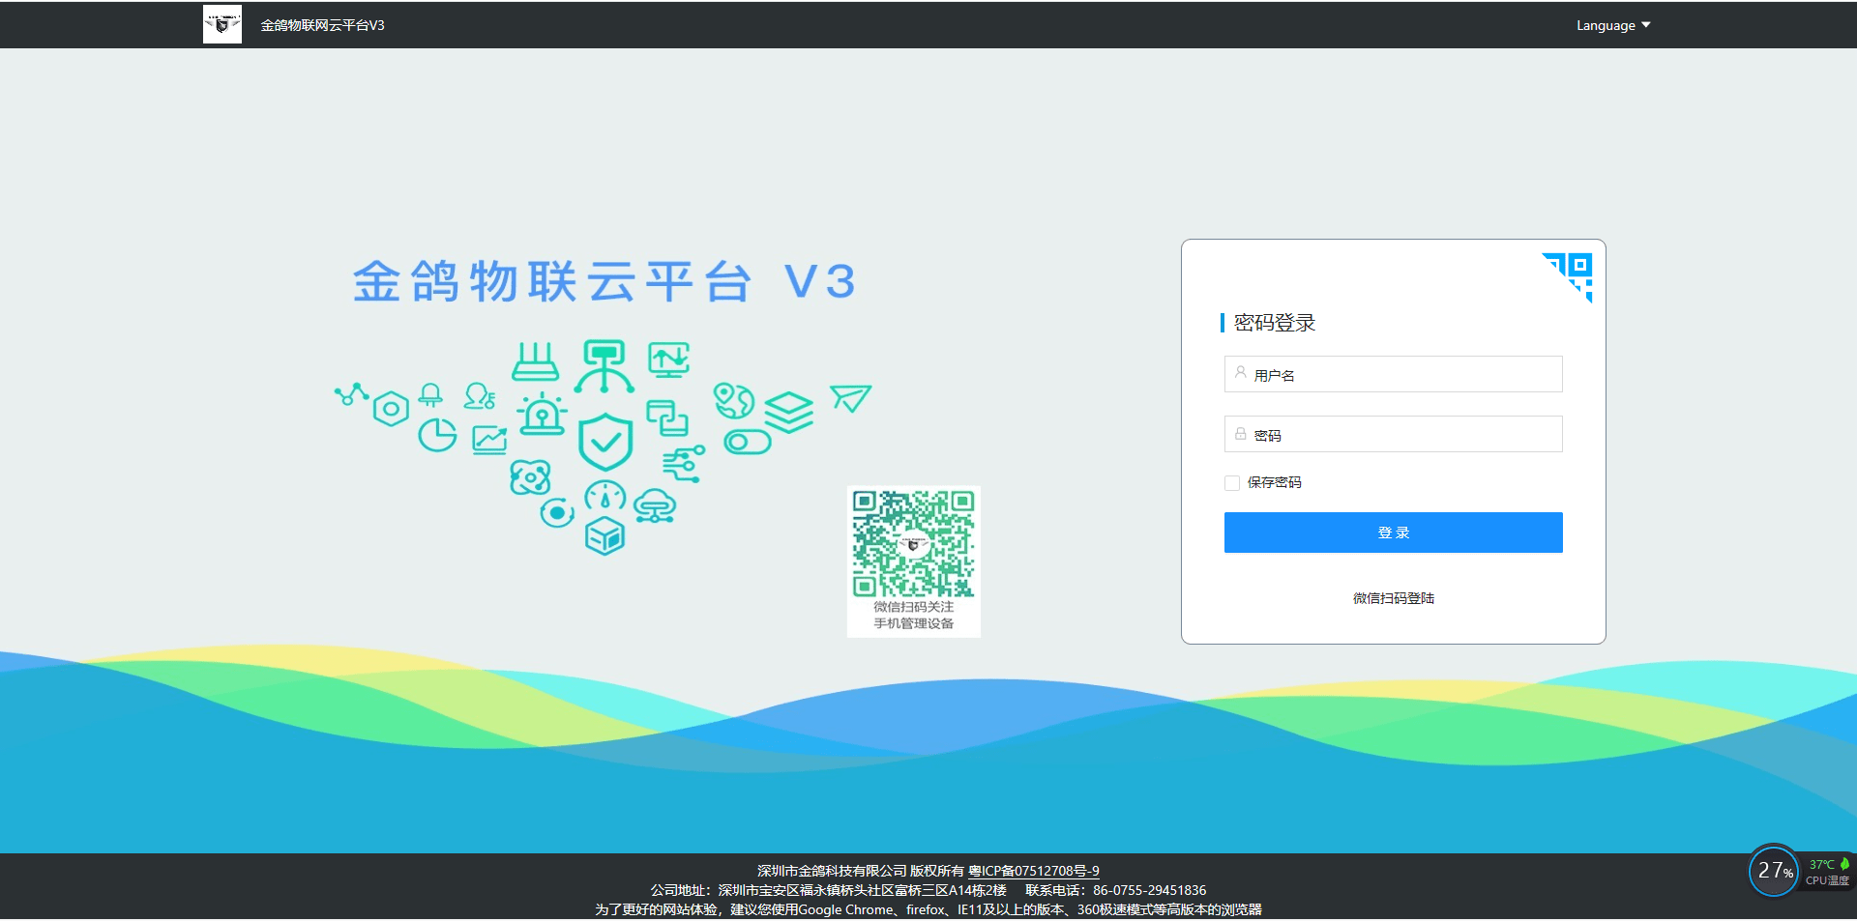Open the 粤ICP备07512708号-9 link
The height and width of the screenshot is (921, 1857).
1033,871
